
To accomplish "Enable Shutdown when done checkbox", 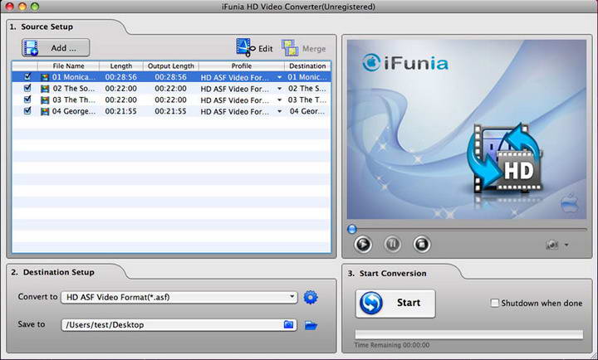I will [x=495, y=304].
